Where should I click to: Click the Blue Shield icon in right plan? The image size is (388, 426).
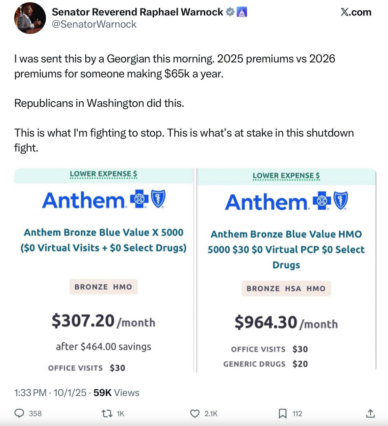tap(341, 201)
